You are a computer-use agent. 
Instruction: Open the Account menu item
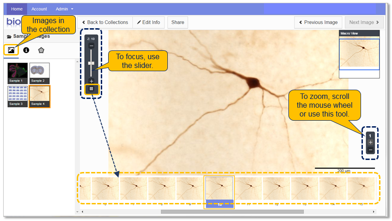point(39,9)
